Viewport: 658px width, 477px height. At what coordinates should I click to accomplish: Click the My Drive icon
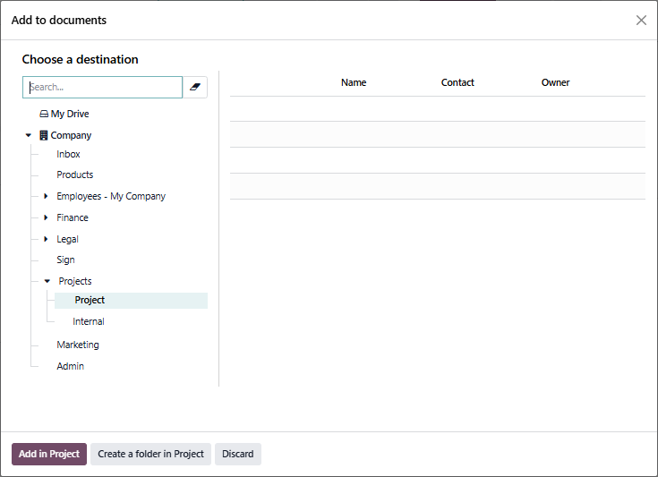(x=44, y=114)
